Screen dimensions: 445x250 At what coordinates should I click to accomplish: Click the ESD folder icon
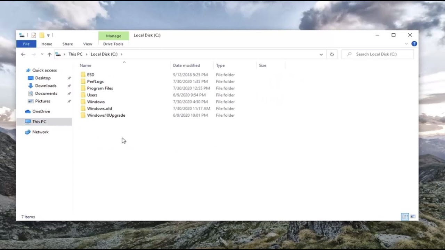[83, 75]
